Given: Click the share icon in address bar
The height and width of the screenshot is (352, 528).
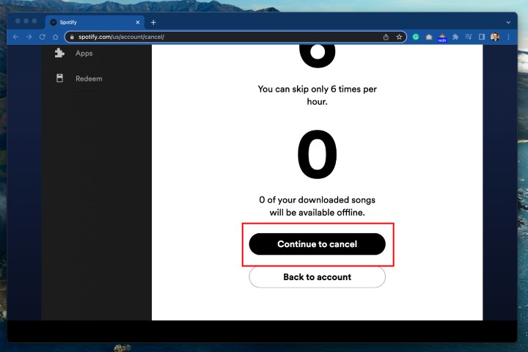Looking at the screenshot, I should [386, 37].
